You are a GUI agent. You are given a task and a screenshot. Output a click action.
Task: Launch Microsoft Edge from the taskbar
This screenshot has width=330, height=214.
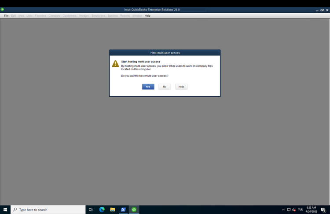102,210
